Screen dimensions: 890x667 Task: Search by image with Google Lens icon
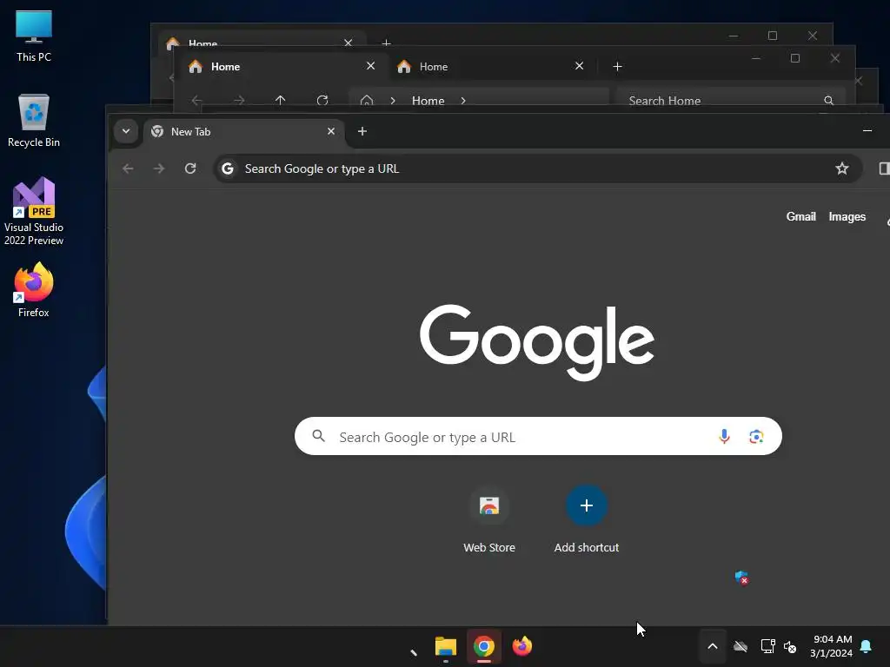point(756,436)
